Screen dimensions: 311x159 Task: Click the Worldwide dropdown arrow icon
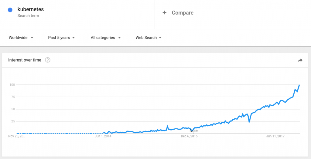click(x=32, y=38)
